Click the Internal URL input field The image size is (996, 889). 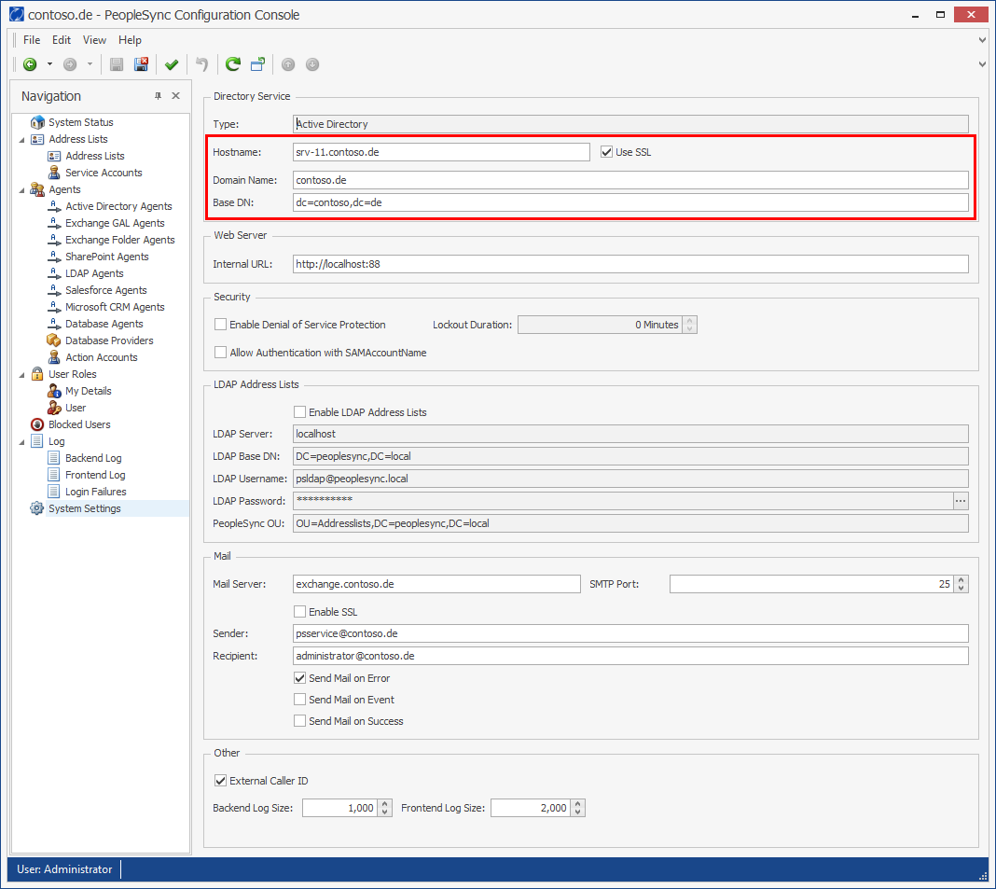(x=630, y=264)
